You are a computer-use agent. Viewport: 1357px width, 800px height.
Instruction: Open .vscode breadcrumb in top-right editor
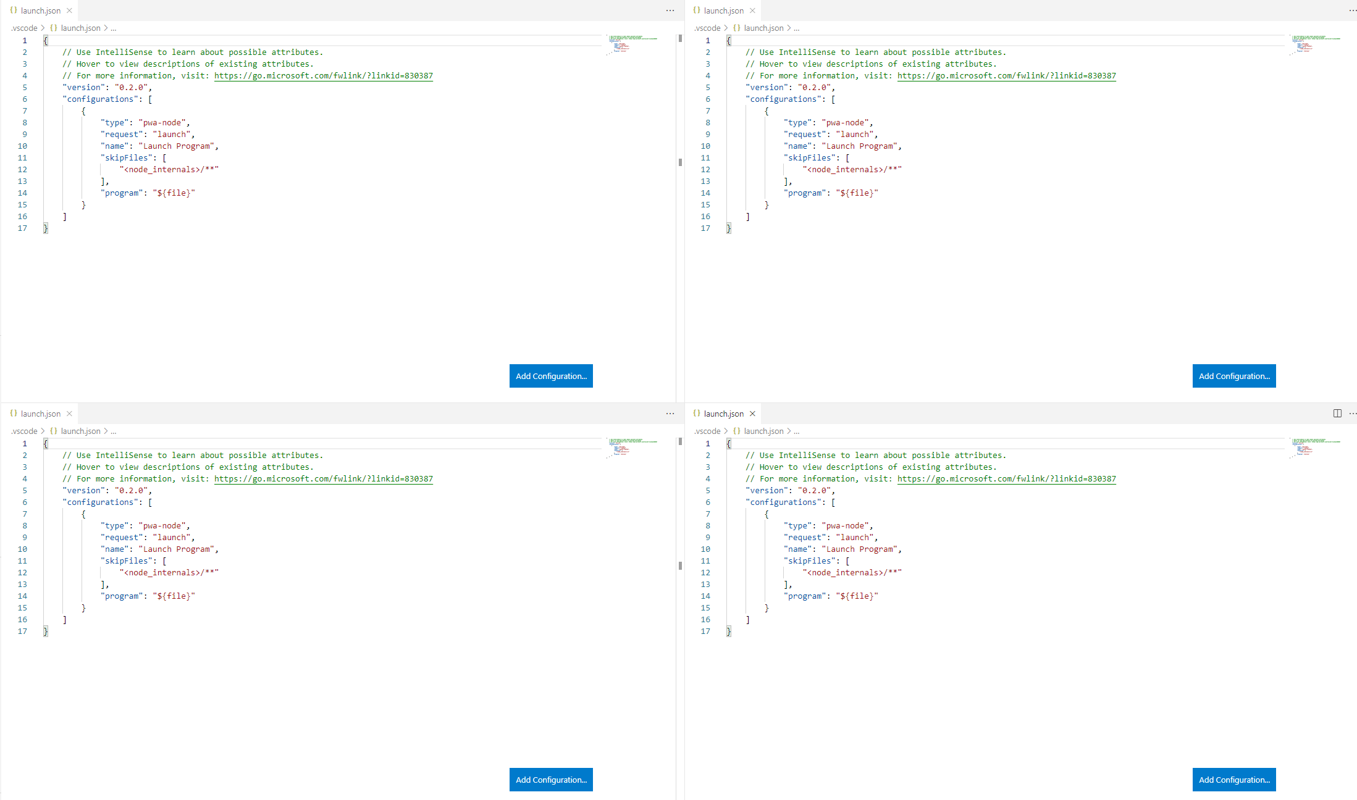pyautogui.click(x=707, y=28)
